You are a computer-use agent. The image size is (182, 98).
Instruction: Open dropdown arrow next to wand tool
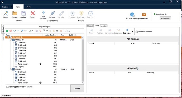coord(33,31)
